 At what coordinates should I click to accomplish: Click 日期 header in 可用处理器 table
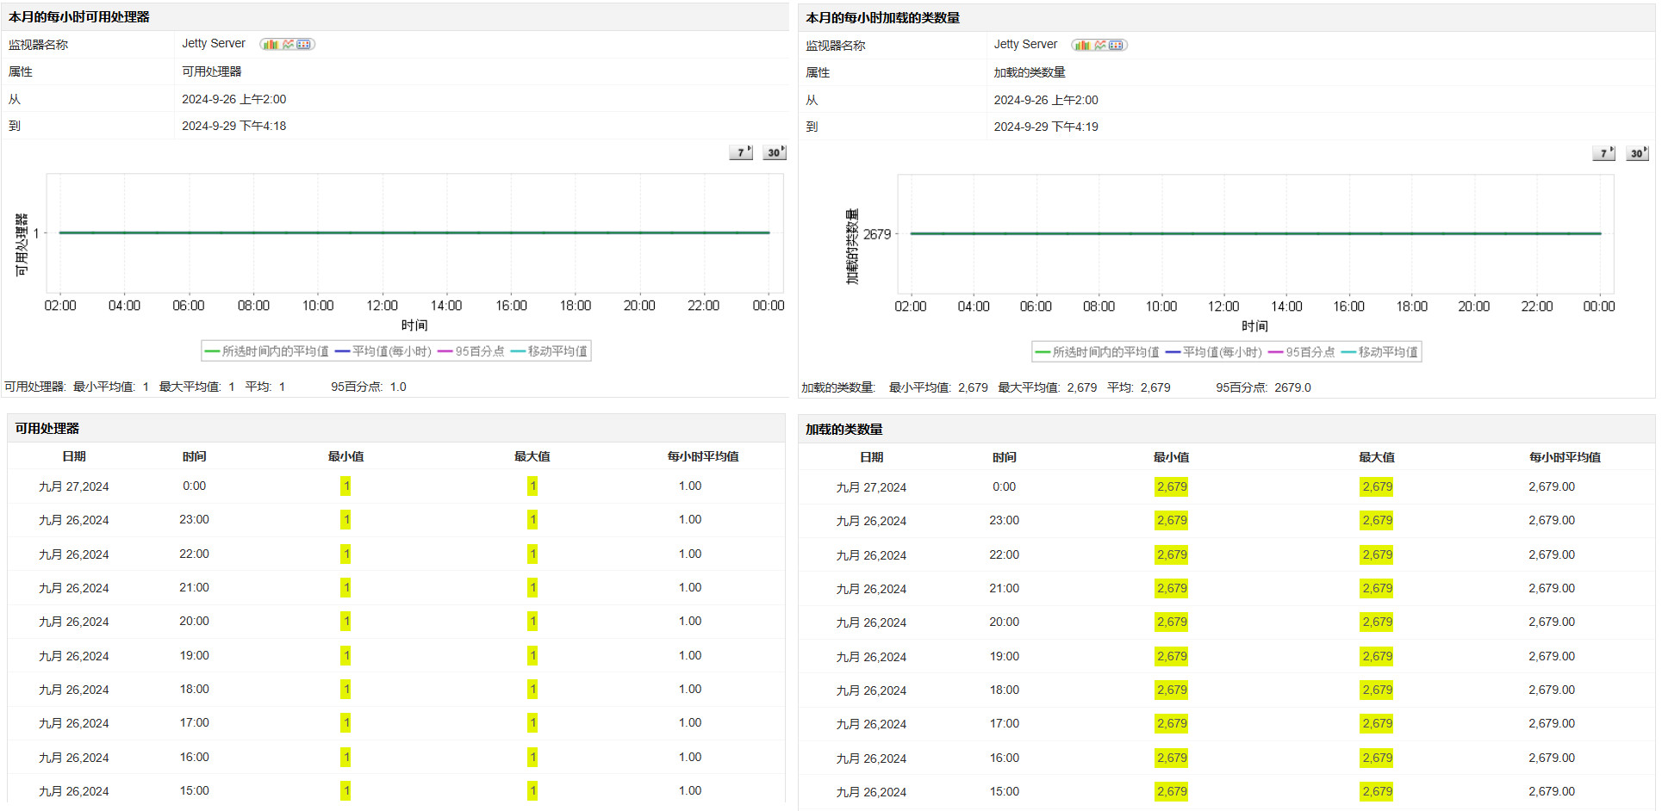[x=74, y=456]
